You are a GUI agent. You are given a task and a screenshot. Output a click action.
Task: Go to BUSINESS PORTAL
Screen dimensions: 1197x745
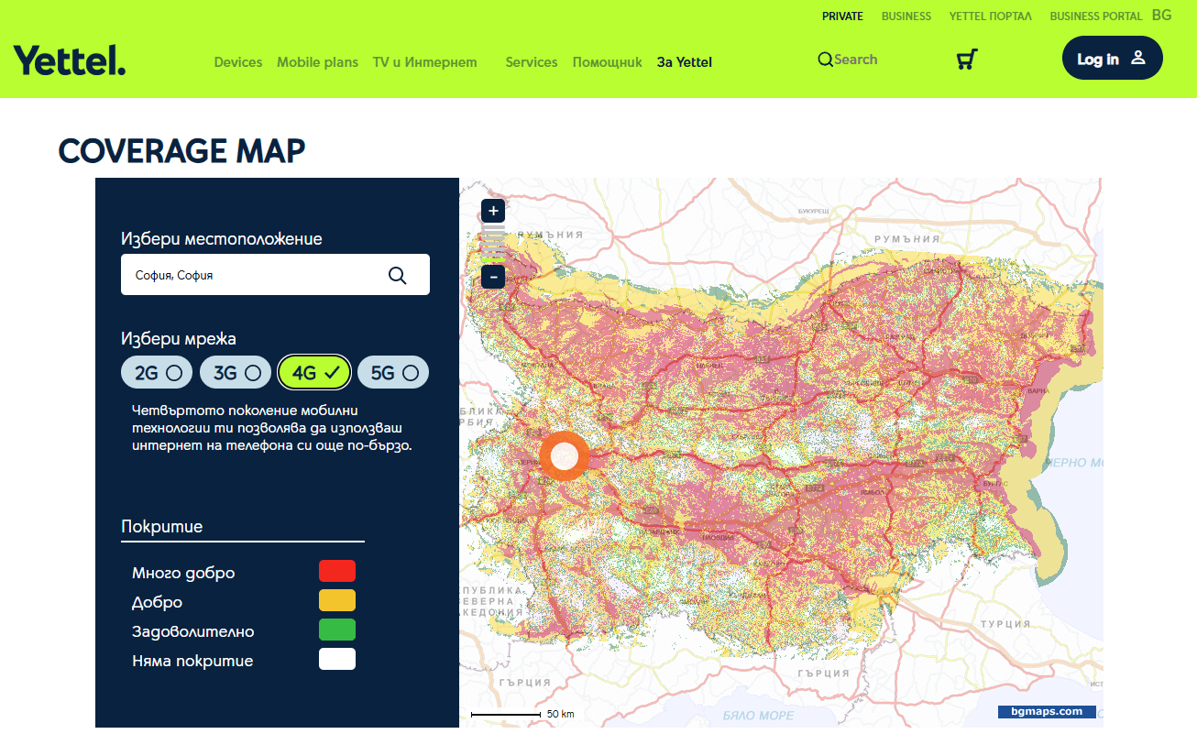click(1096, 16)
